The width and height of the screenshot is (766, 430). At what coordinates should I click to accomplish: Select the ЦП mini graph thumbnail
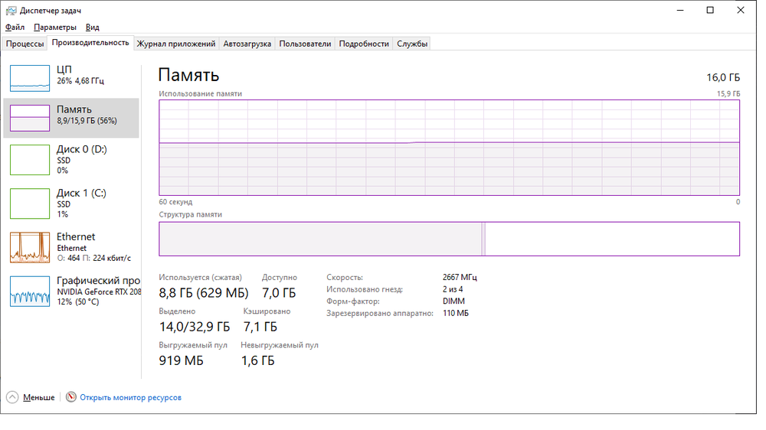click(x=29, y=77)
